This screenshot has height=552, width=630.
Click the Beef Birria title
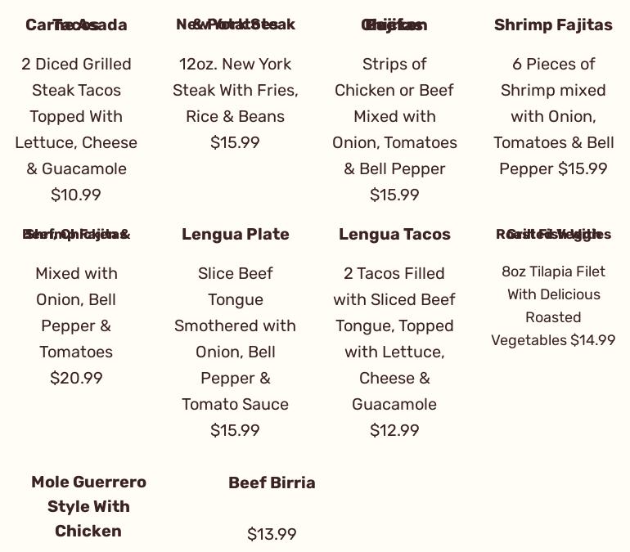272,482
